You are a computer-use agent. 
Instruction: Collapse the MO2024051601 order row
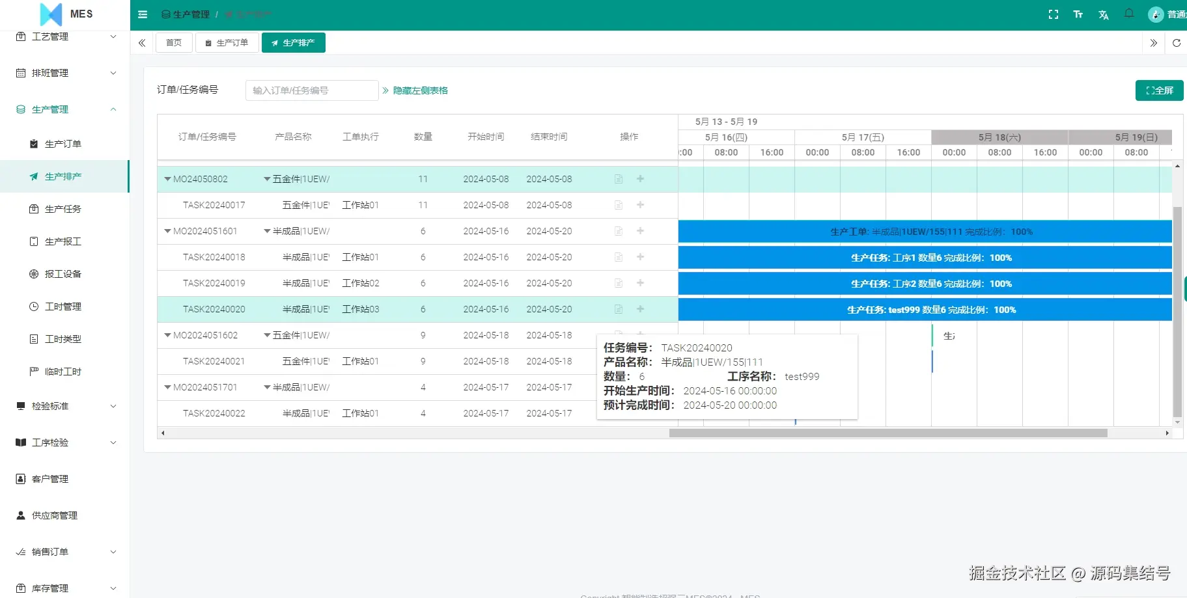[167, 231]
